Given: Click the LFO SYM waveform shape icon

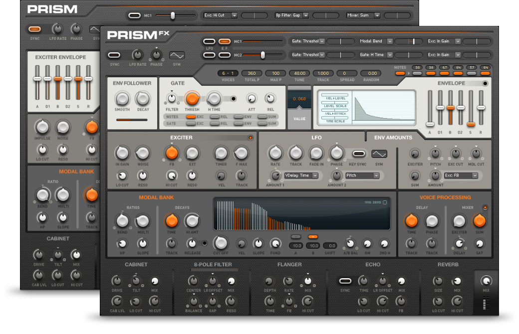Looking at the screenshot, I should [x=379, y=154].
